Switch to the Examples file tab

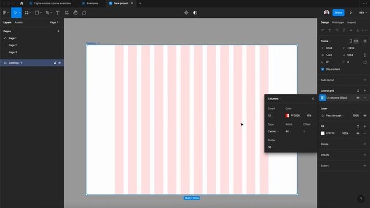pos(92,3)
